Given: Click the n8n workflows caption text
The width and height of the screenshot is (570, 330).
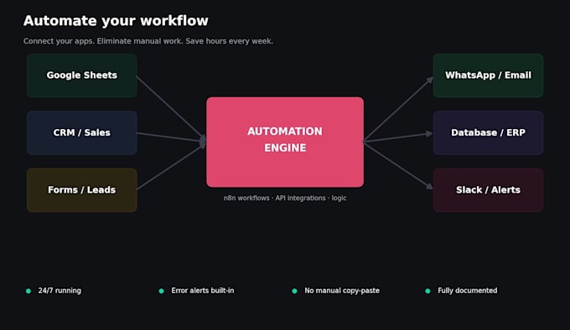Looking at the screenshot, I should (285, 198).
